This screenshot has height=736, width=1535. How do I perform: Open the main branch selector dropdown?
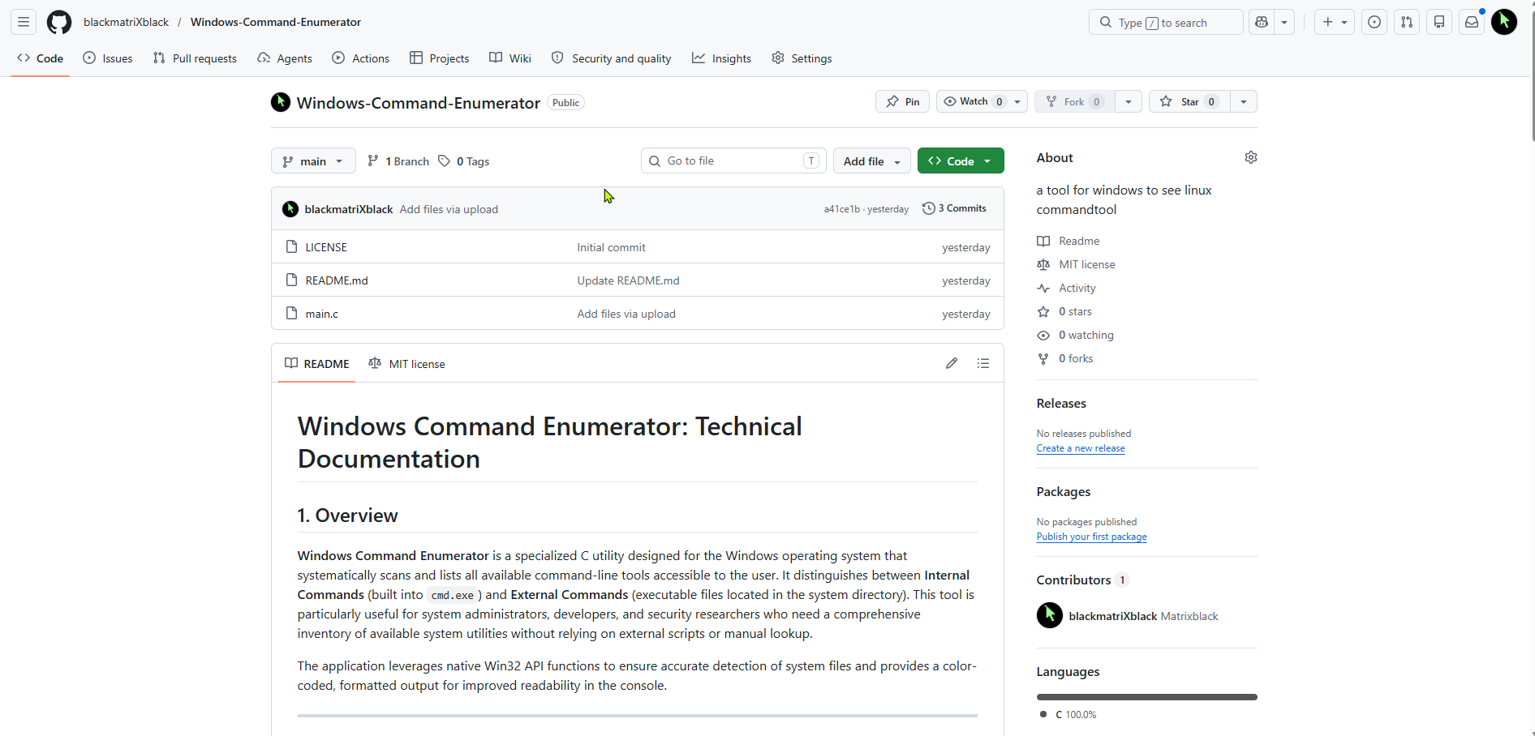pyautogui.click(x=313, y=160)
